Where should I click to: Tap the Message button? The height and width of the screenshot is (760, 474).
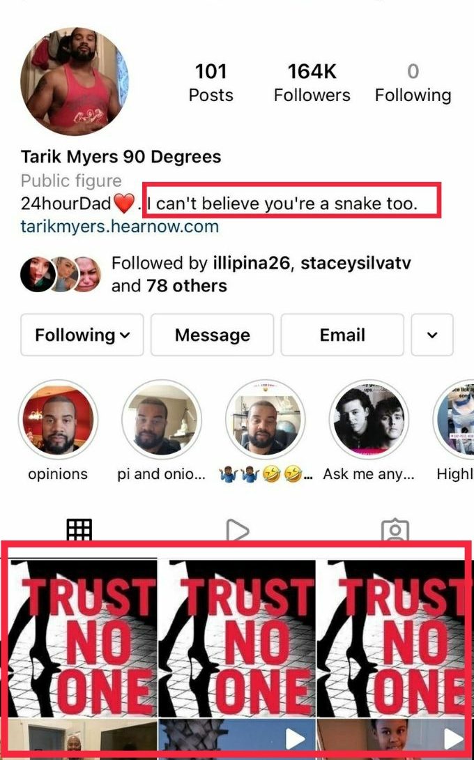213,335
